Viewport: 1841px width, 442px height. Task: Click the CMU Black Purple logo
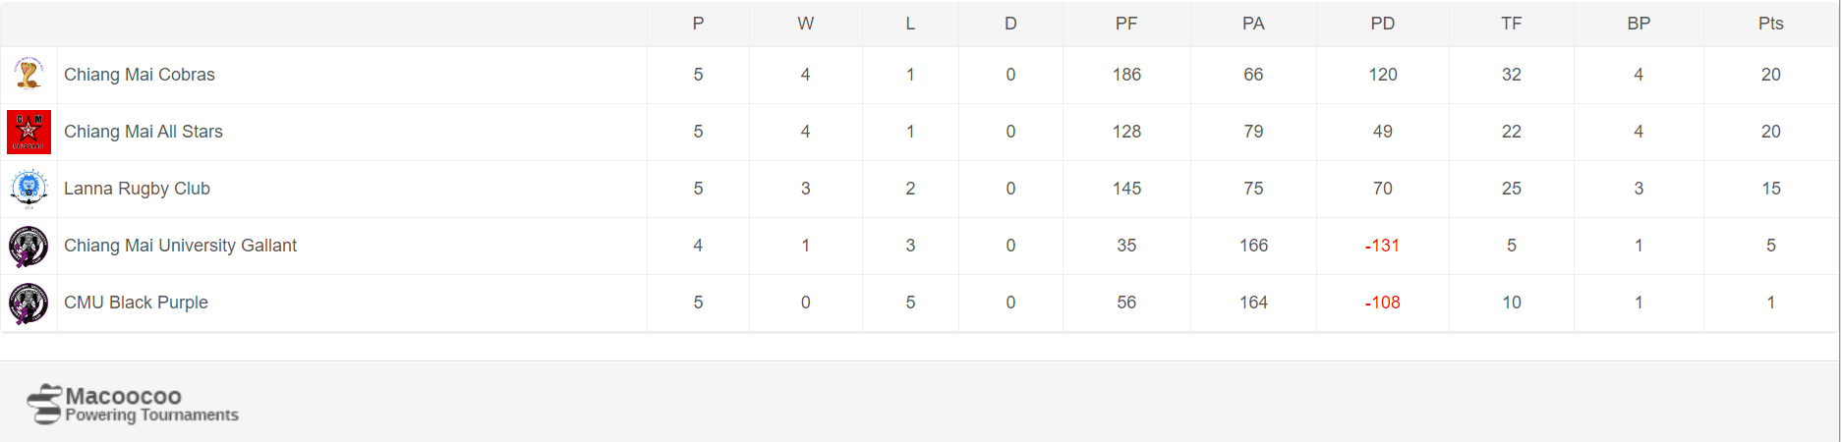point(29,303)
